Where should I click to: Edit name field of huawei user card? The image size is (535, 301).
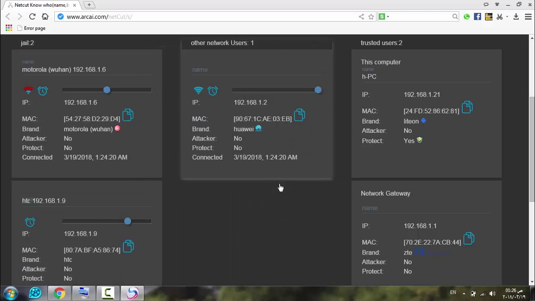pos(257,70)
